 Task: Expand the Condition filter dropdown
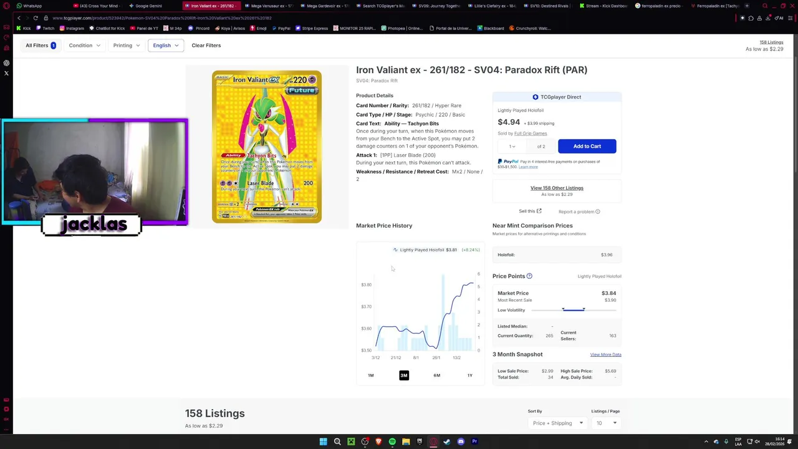(x=85, y=46)
